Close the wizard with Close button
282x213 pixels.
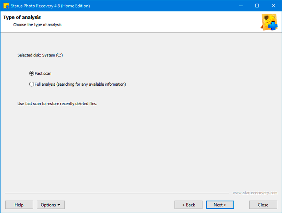pos(263,205)
